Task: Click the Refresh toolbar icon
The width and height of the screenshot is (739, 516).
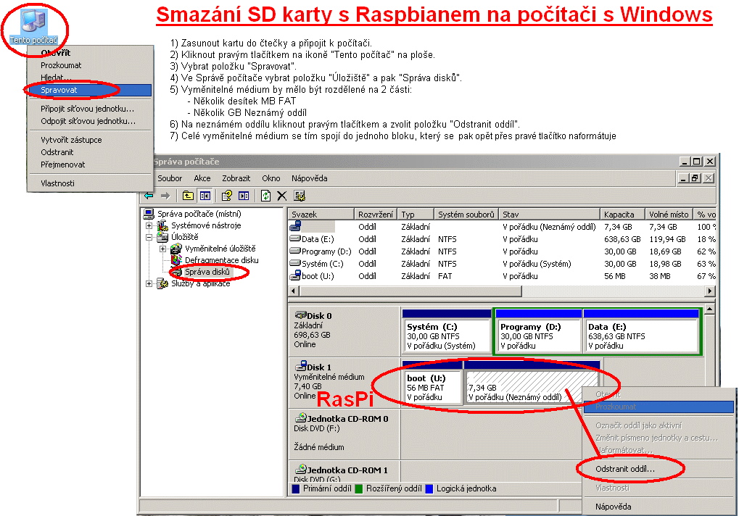Action: point(266,196)
